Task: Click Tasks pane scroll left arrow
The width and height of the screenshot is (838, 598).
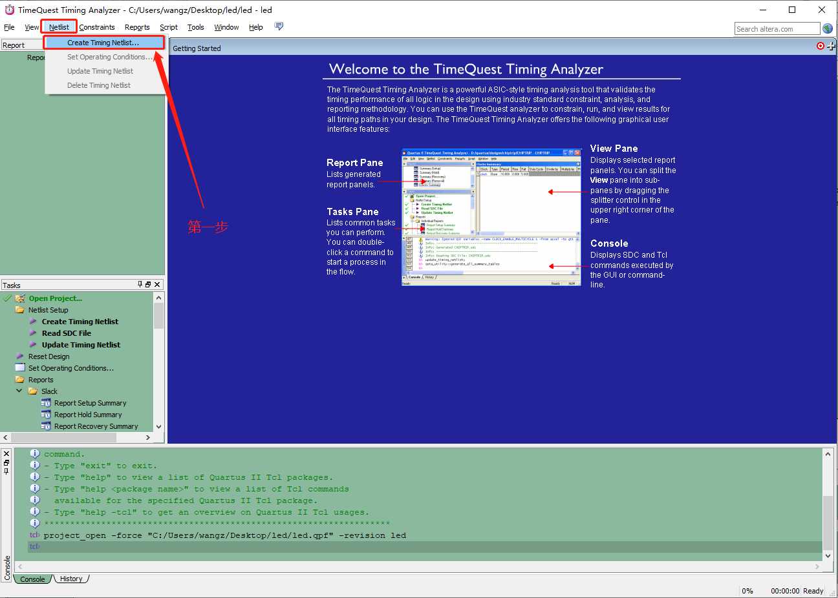Action: (x=6, y=438)
